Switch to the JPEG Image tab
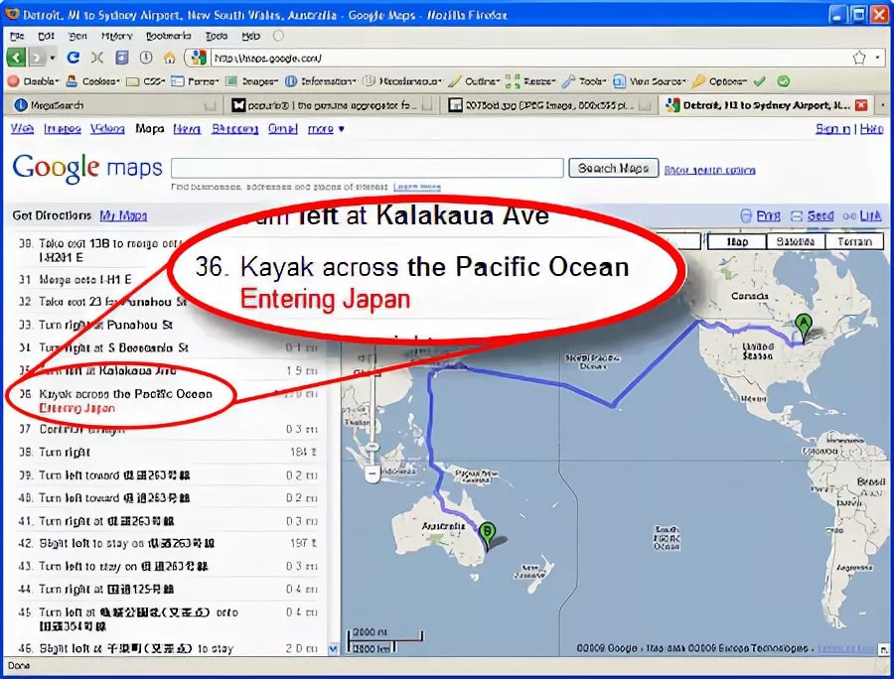Screen dimensions: 894x679 (548, 105)
